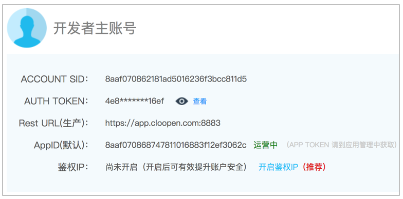
Task: Click the AUTH TOKEN field label
Action: pyautogui.click(x=57, y=102)
